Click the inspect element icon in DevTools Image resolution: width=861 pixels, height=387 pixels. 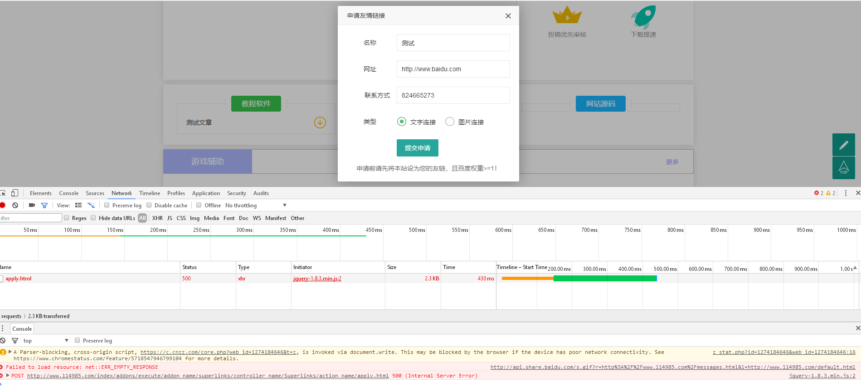pos(3,193)
